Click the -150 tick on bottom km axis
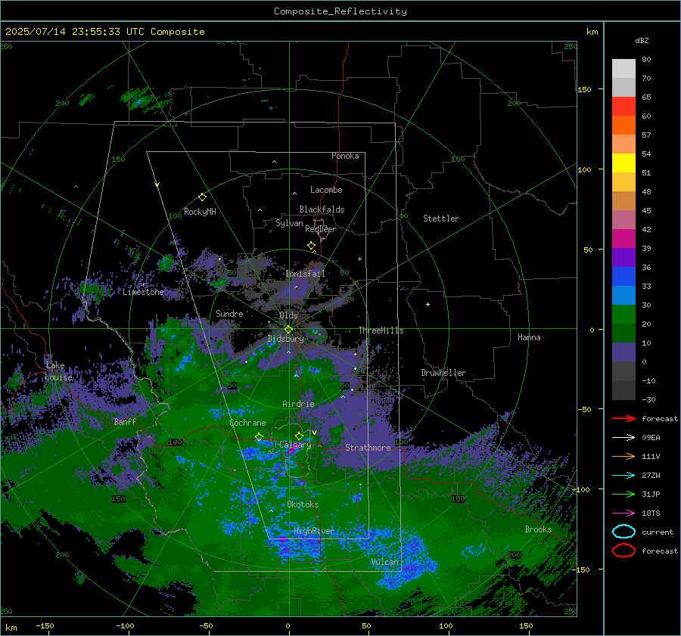The width and height of the screenshot is (681, 636). tap(45, 625)
